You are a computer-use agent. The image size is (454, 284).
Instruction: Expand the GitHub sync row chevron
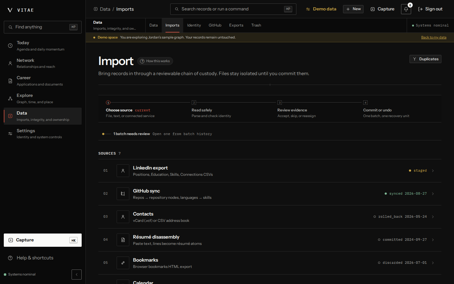(433, 194)
